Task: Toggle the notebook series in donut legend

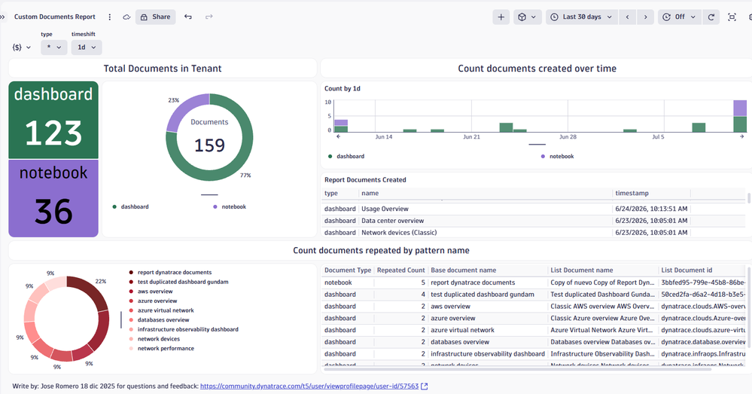Action: coord(230,207)
